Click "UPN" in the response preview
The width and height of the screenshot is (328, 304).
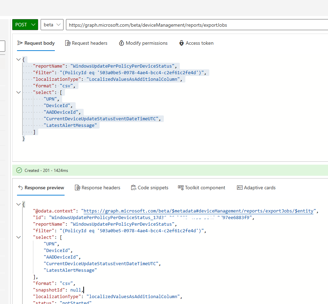pyautogui.click(x=50, y=244)
